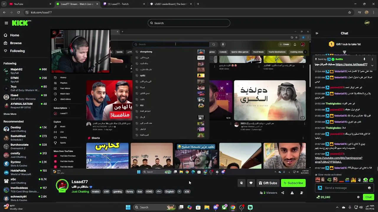Open Destiny recommended channel
The image size is (378, 212).
[x=25, y=129]
